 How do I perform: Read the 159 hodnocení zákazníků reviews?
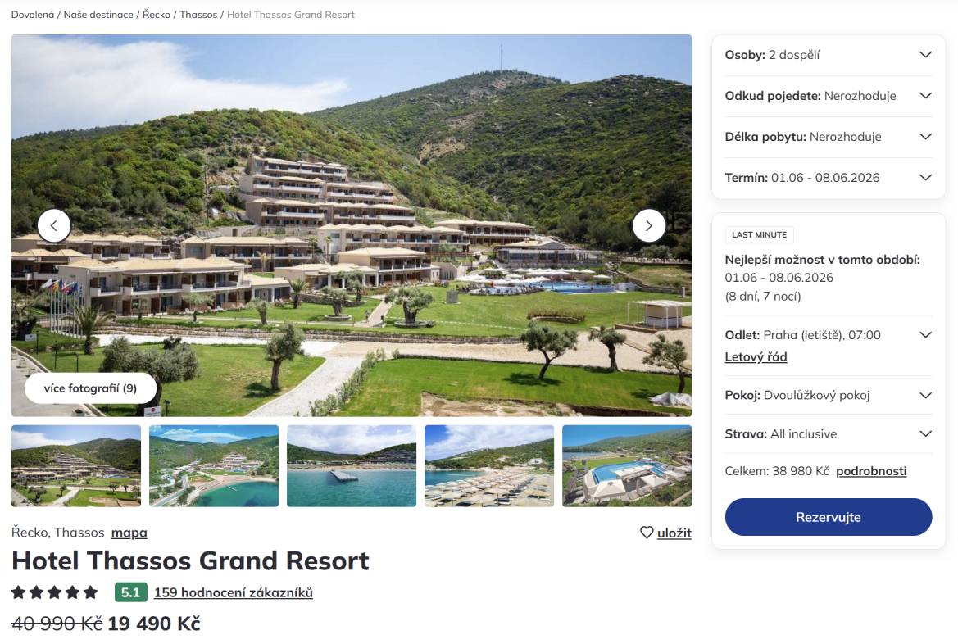coord(234,592)
